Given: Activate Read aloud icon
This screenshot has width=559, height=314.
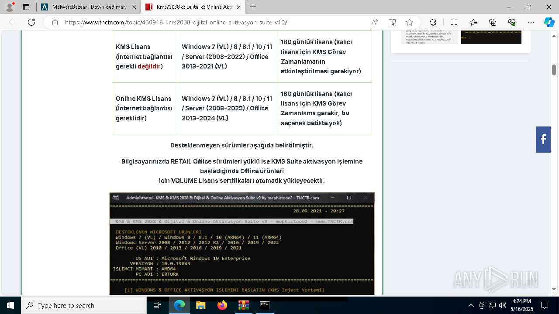Looking at the screenshot, I should pyautogui.click(x=375, y=22).
